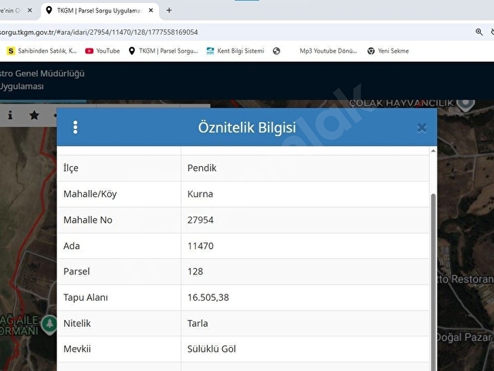Click the star favorites icon in map toolbar
The width and height of the screenshot is (494, 371).
point(34,115)
